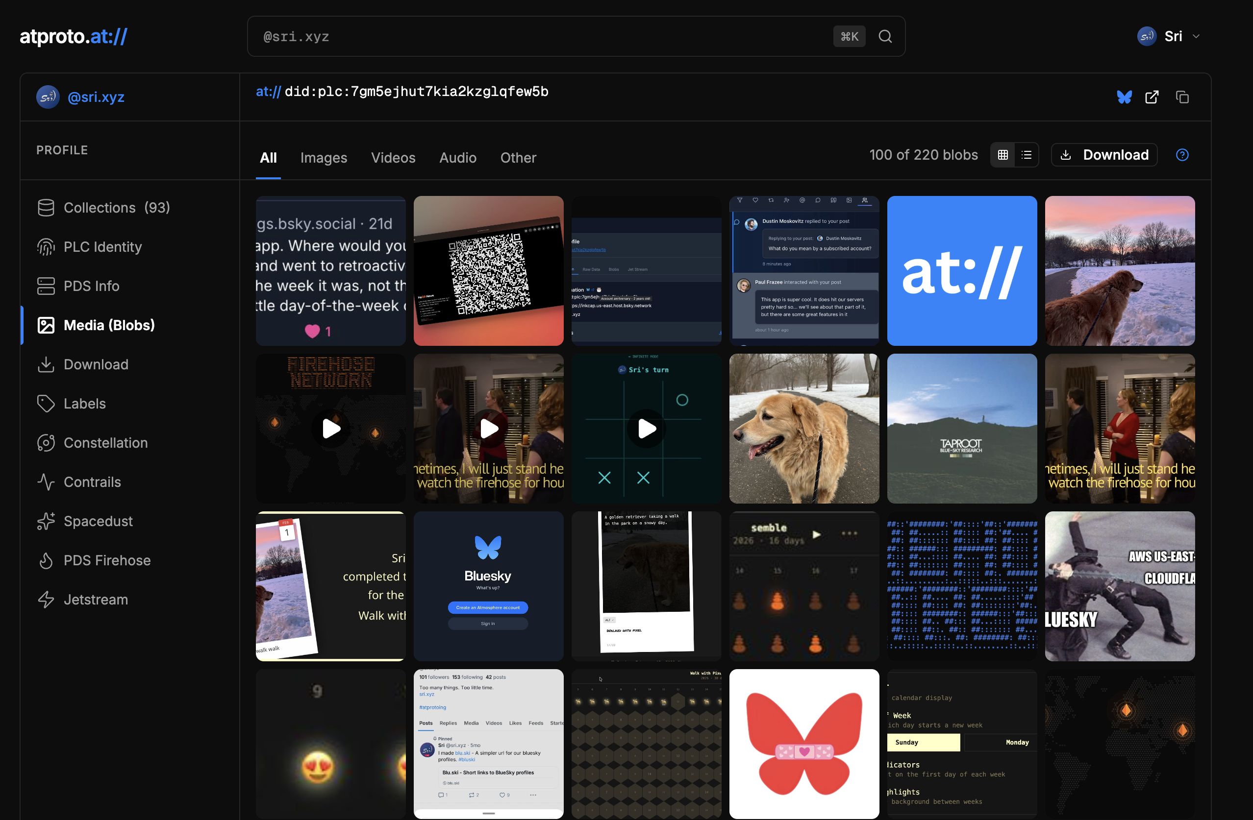The width and height of the screenshot is (1253, 820).
Task: Select the Videos tab
Action: [x=393, y=158]
